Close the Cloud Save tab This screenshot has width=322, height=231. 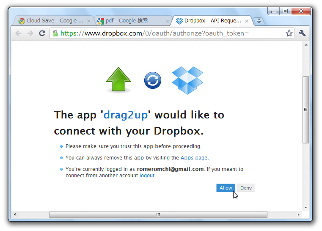[89, 21]
